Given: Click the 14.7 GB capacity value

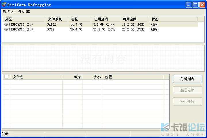Looking at the screenshot, I should 76,24.
